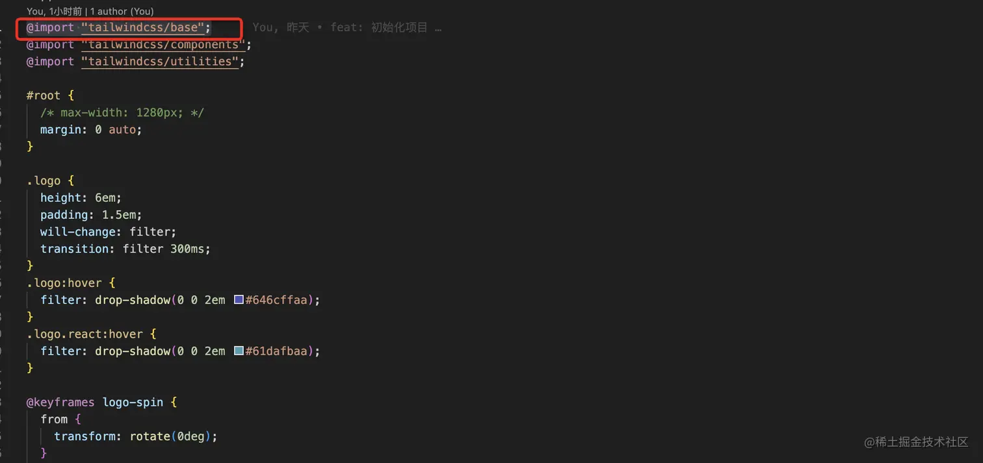Click the .logo:hover selector
Viewport: 983px width, 463px height.
pos(64,283)
